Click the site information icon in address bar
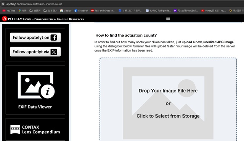This screenshot has height=141, width=244. 3,4
